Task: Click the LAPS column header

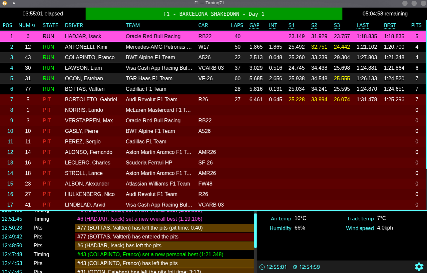Action: [237, 25]
